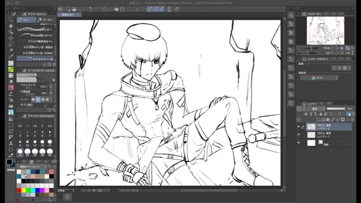
Task: Select the Zoom magnifier tool
Action: tap(11, 20)
